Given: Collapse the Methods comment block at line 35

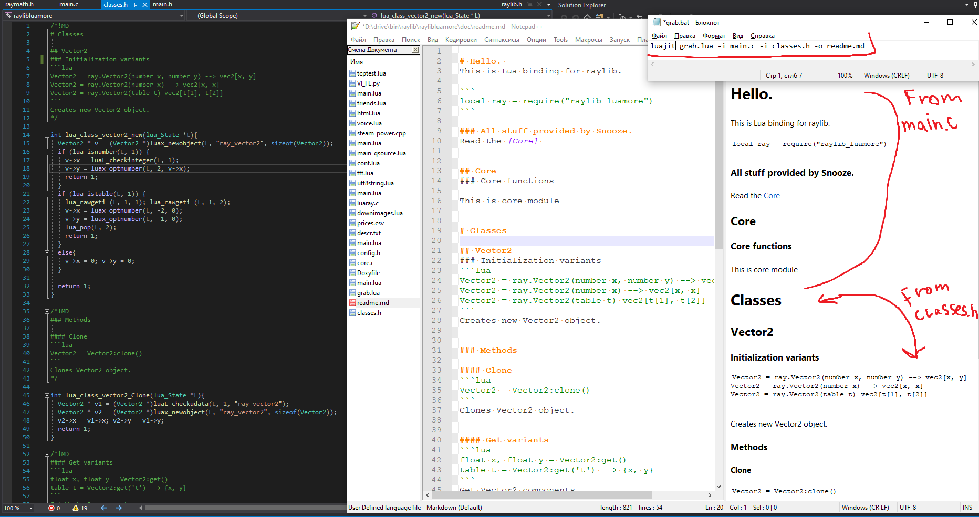Looking at the screenshot, I should pyautogui.click(x=47, y=311).
